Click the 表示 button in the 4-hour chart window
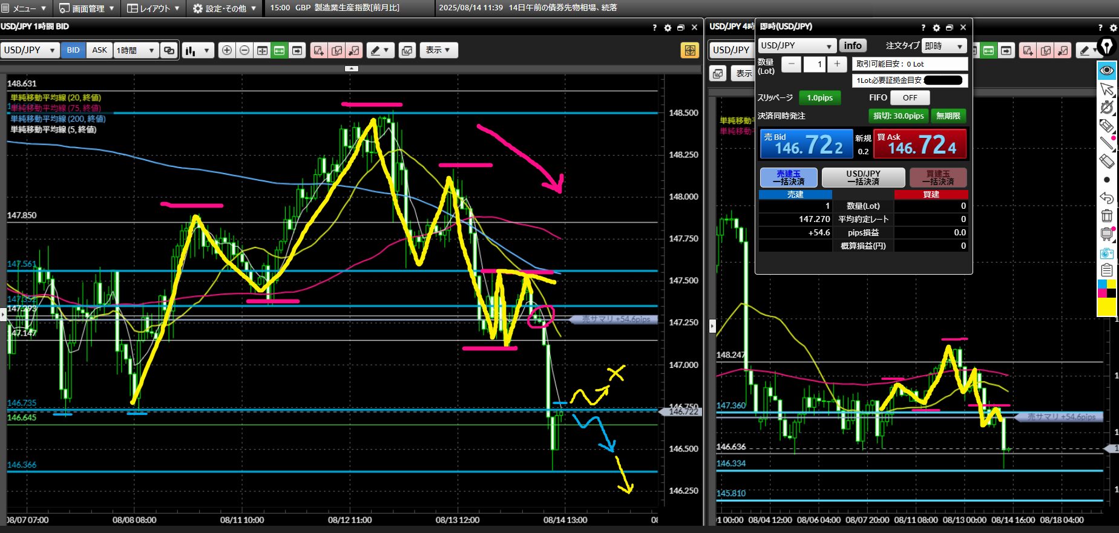 click(x=744, y=73)
